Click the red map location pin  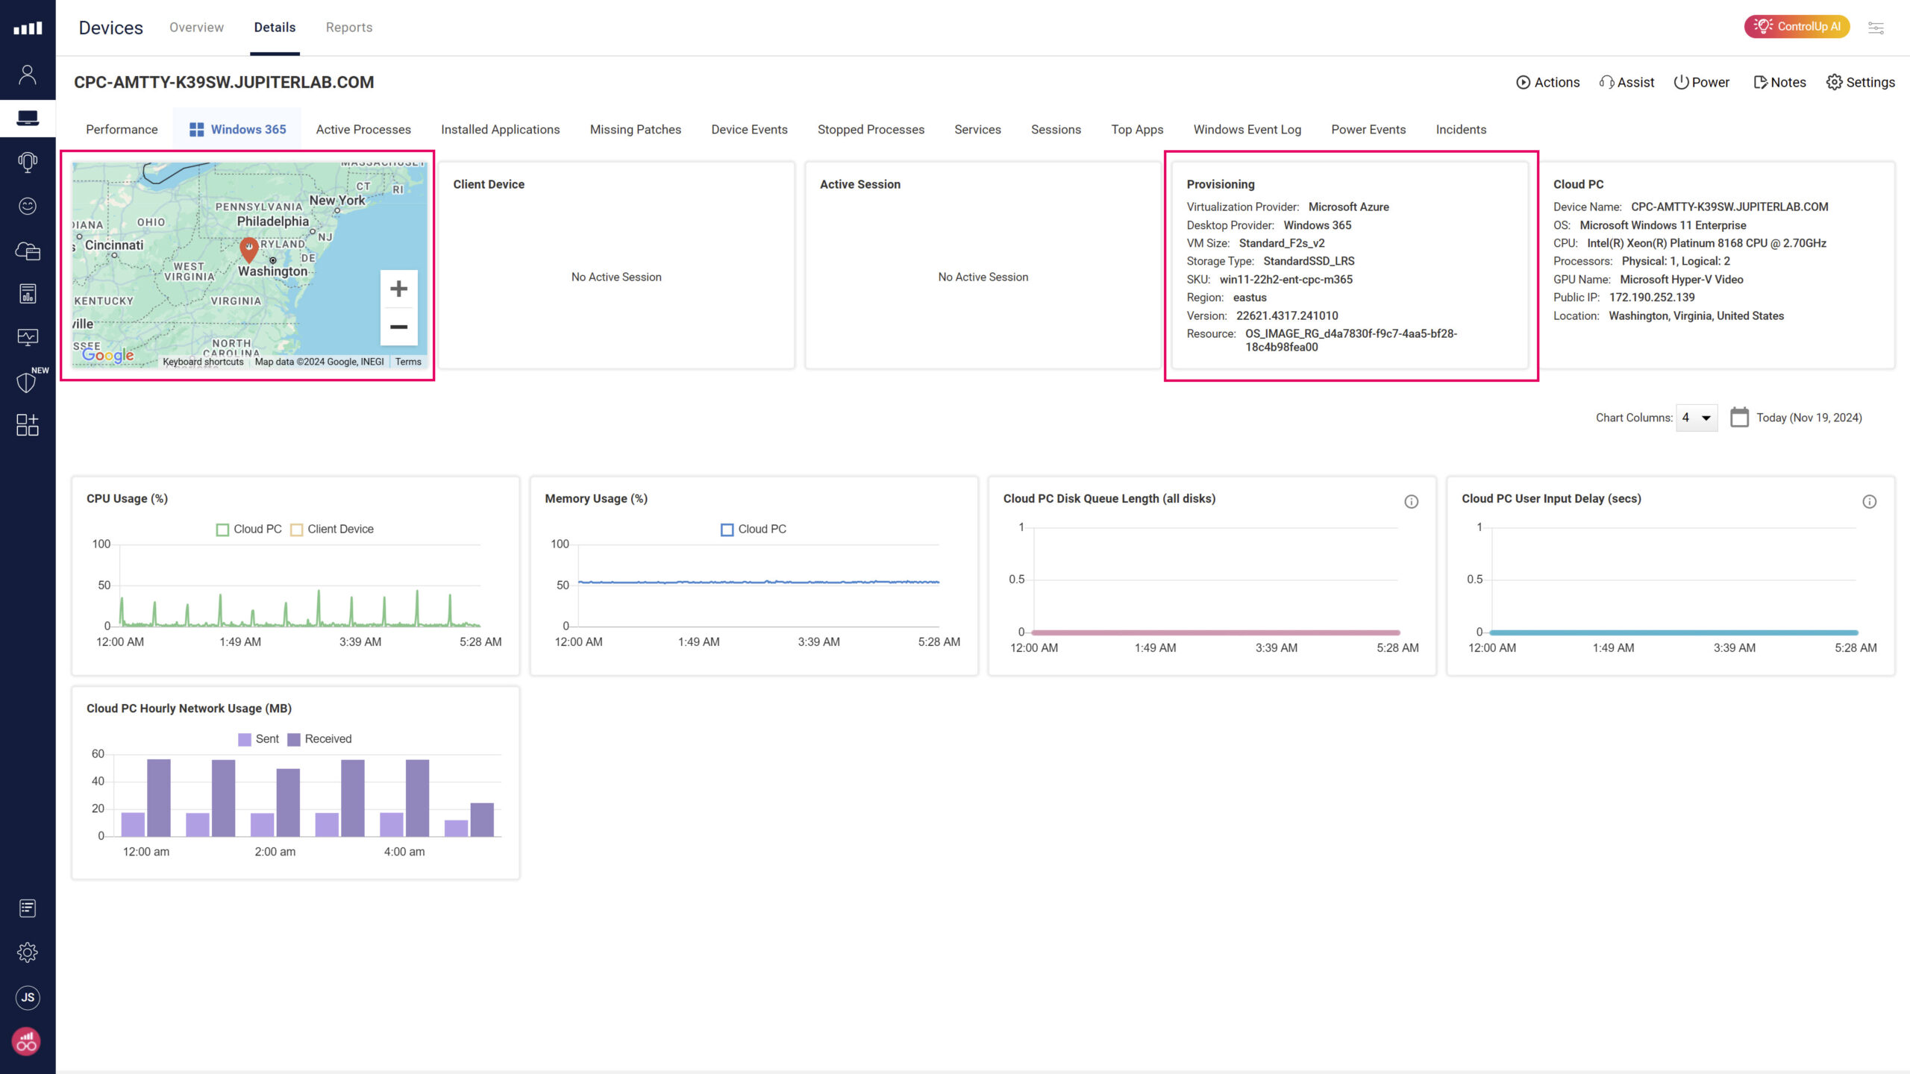(249, 250)
